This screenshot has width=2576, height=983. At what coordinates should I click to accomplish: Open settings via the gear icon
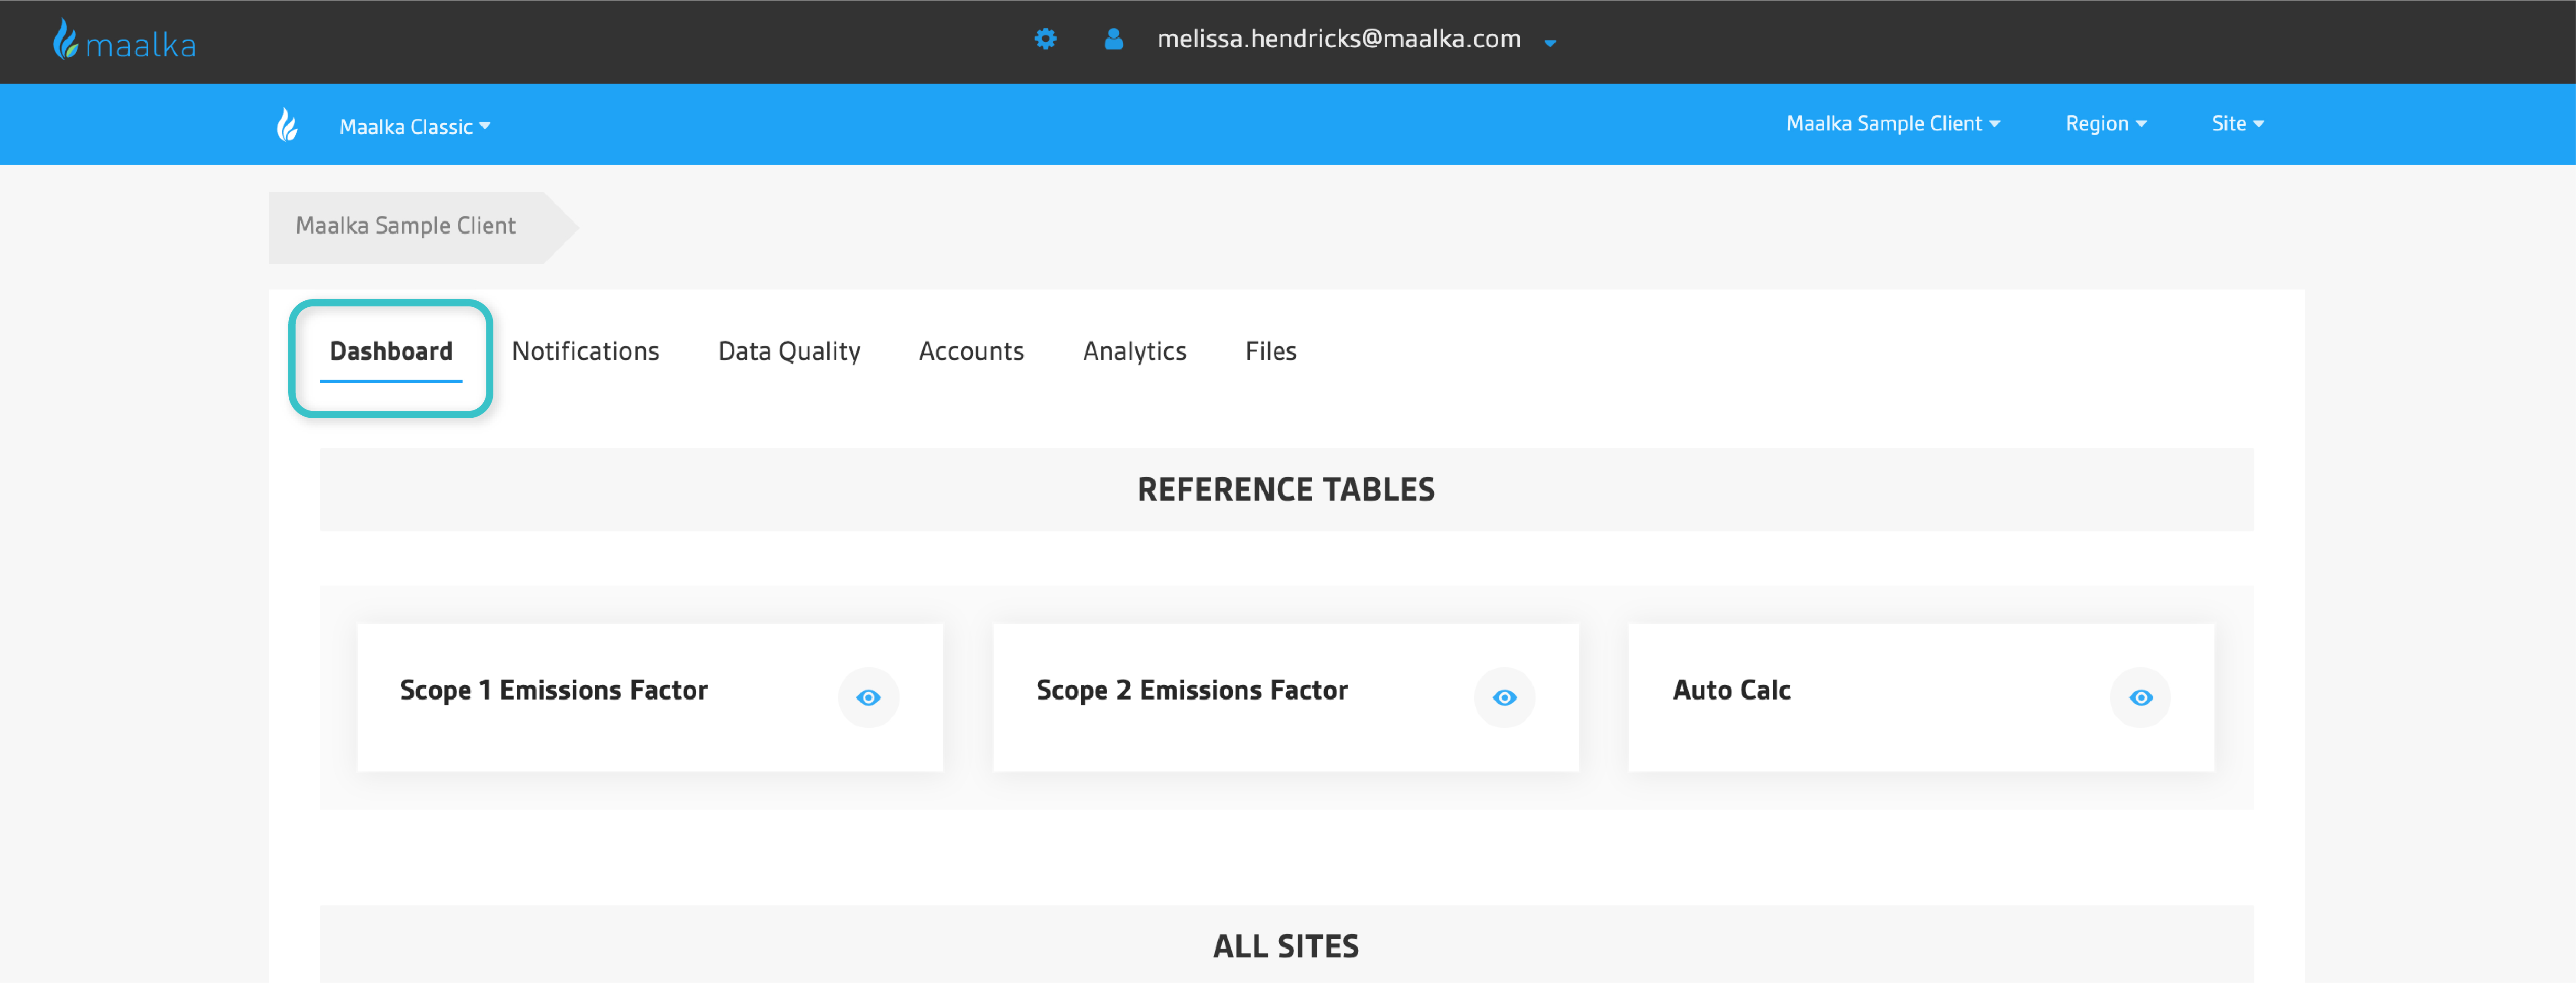pyautogui.click(x=1045, y=39)
